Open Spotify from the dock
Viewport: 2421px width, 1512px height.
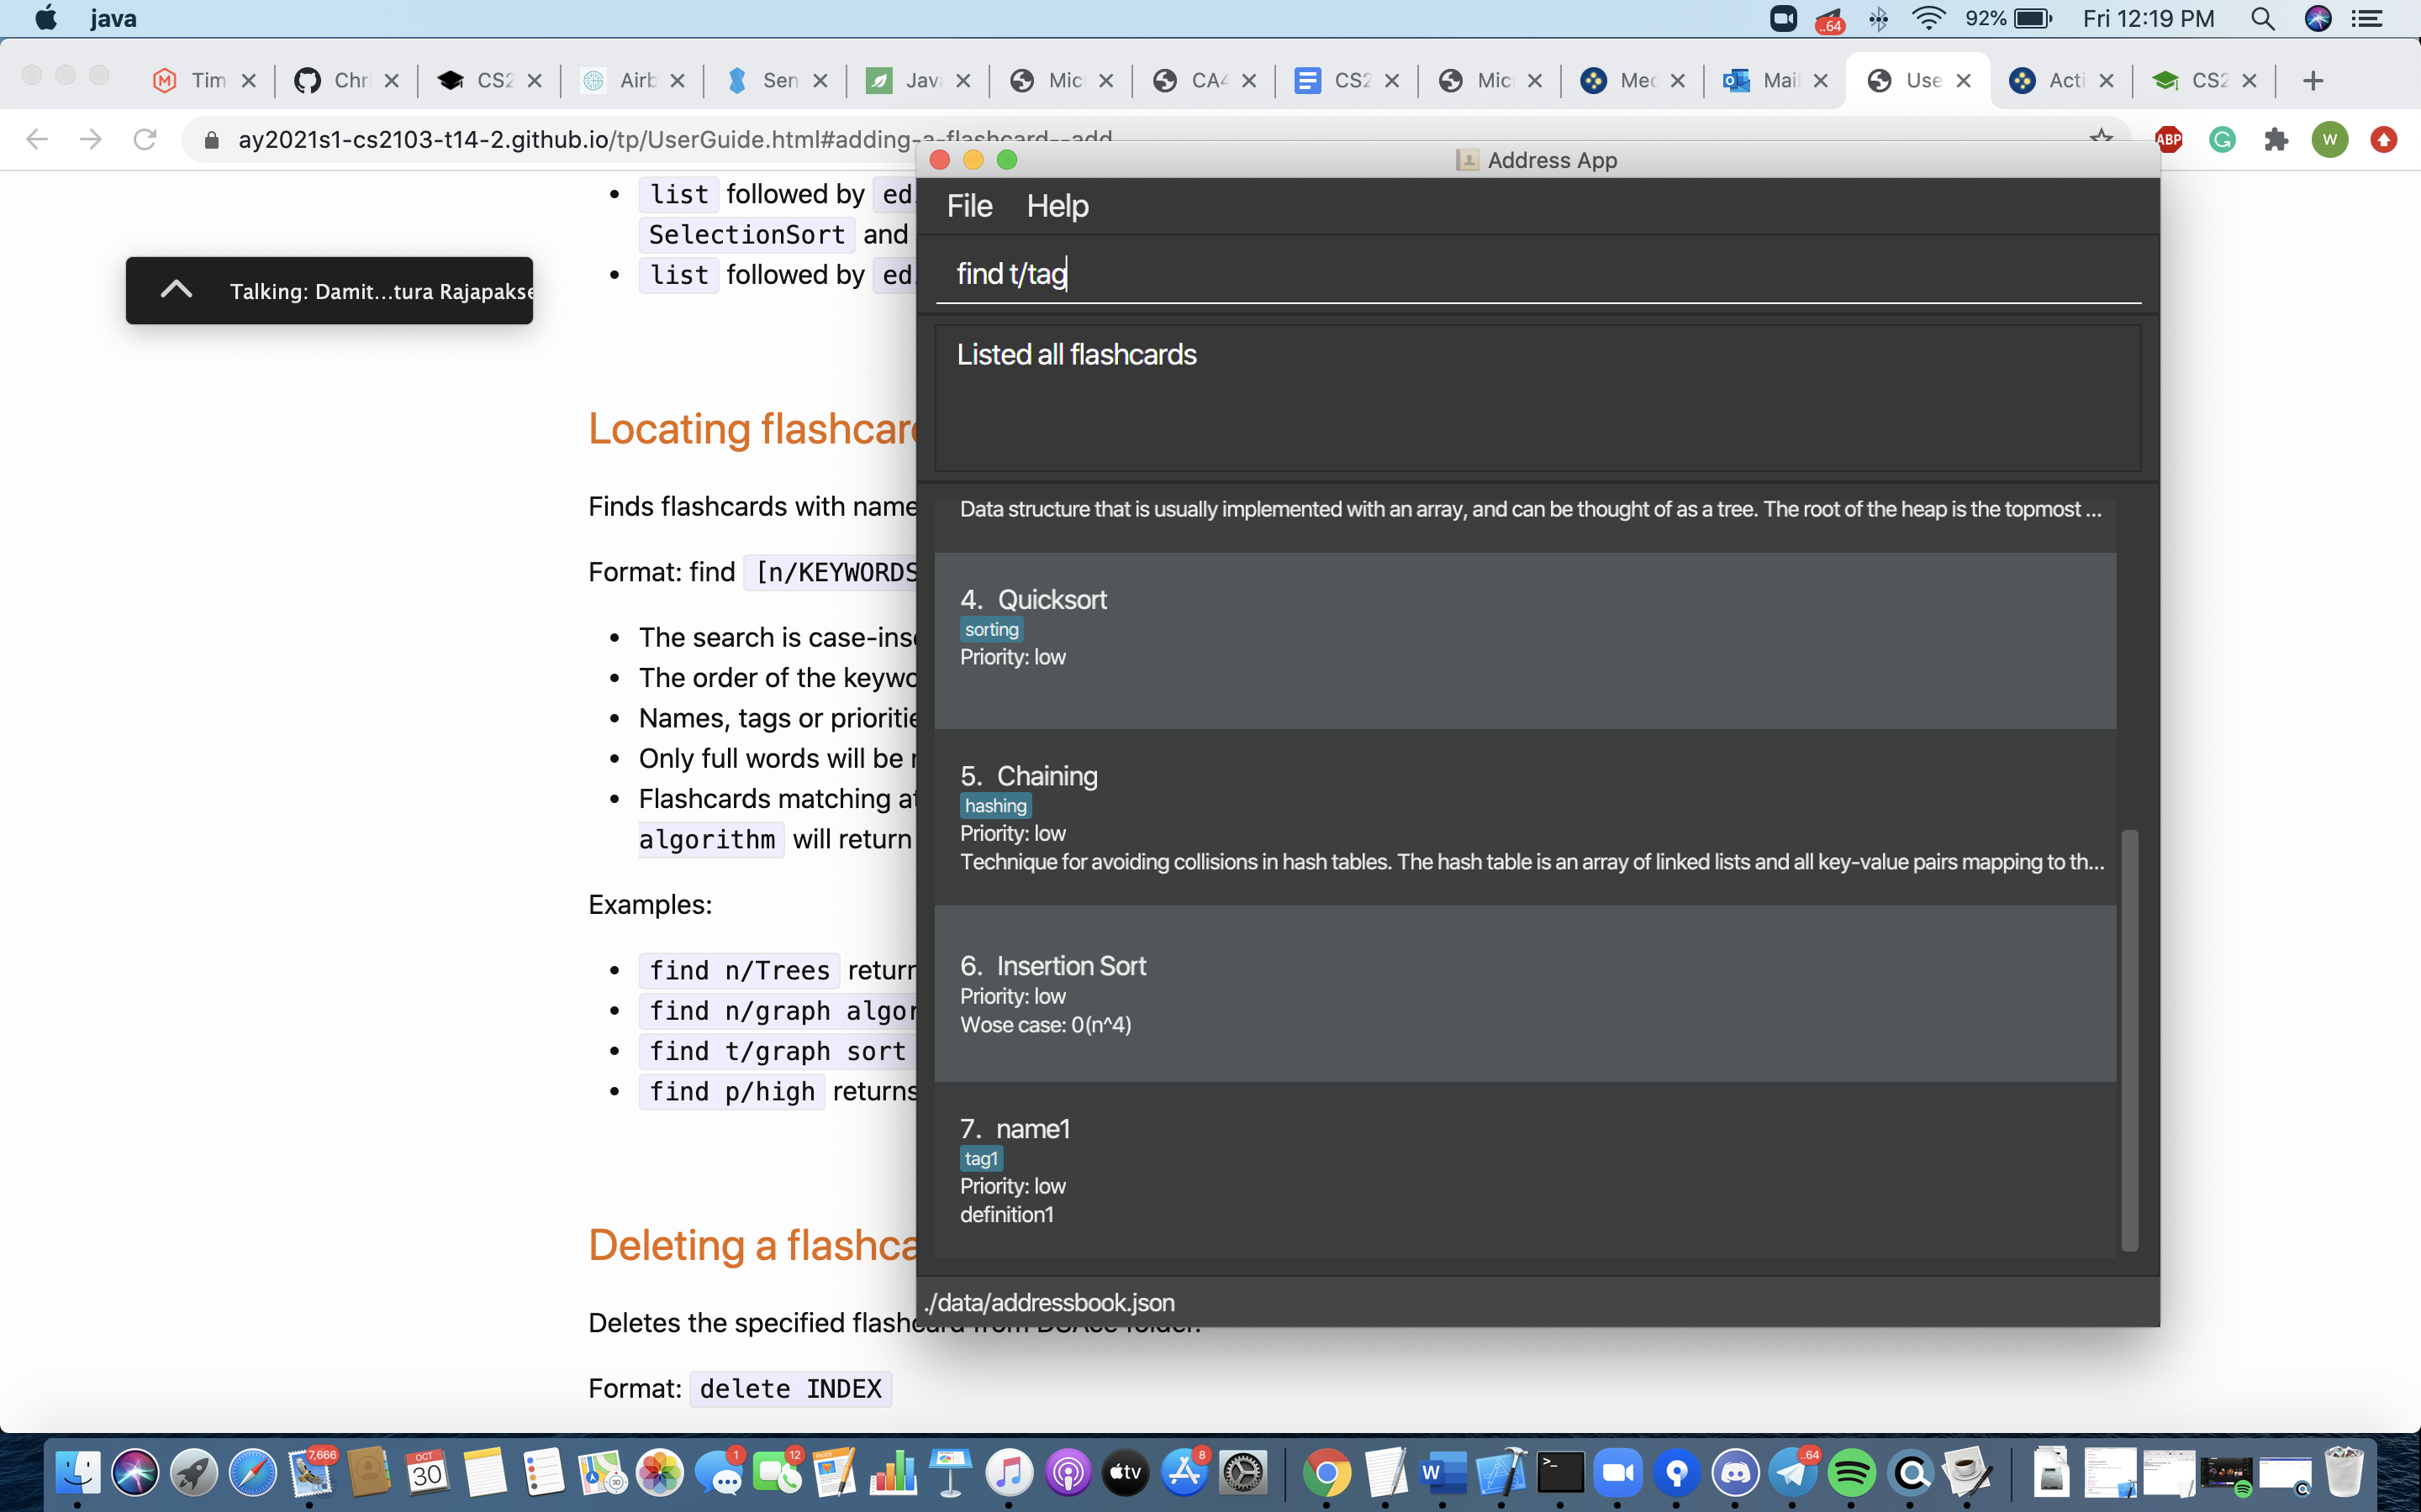[1851, 1472]
